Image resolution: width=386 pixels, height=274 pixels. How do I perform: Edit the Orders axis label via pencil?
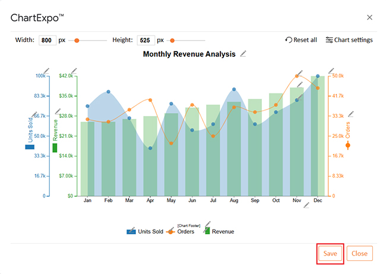pyautogui.click(x=351, y=114)
